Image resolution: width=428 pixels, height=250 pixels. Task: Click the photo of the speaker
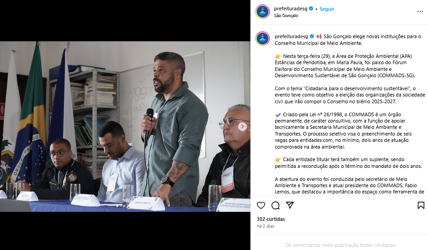coord(125,127)
